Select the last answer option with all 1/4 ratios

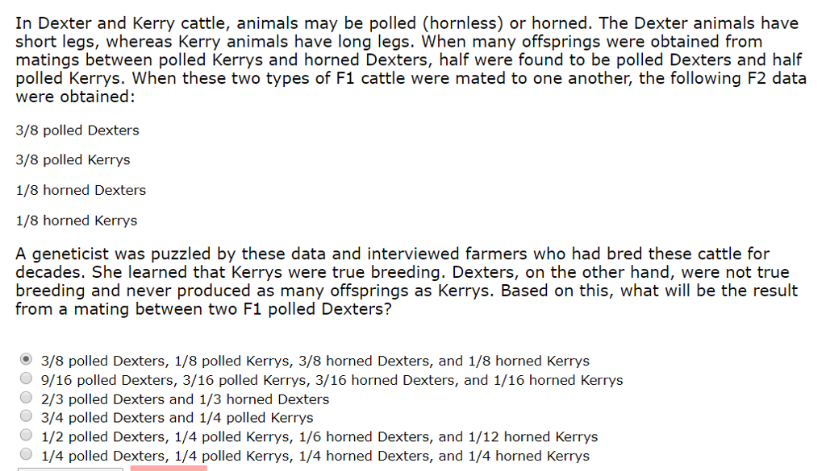click(x=25, y=455)
